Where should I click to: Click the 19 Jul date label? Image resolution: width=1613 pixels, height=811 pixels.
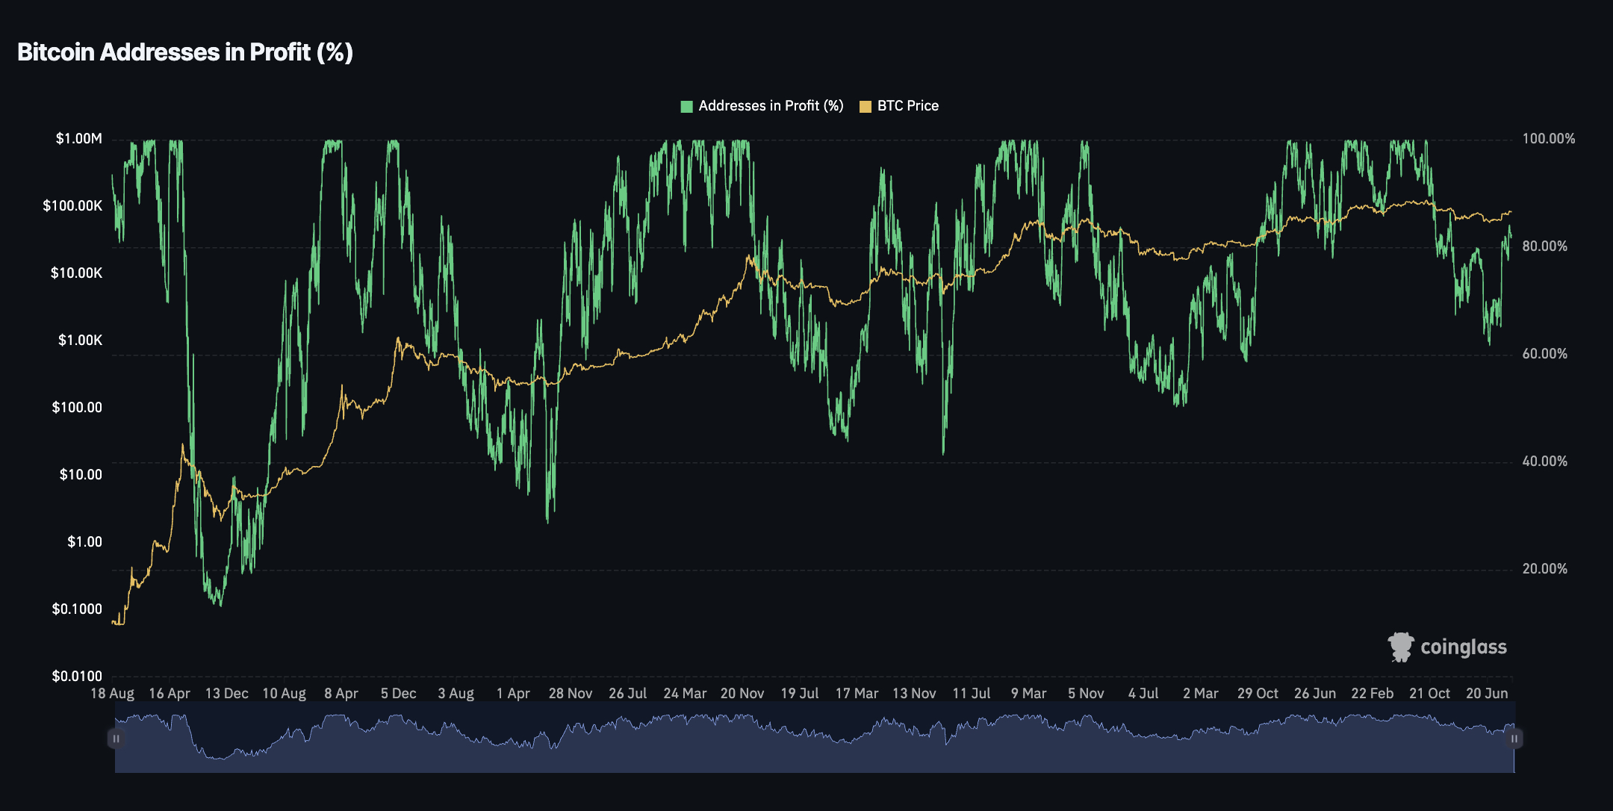[800, 694]
